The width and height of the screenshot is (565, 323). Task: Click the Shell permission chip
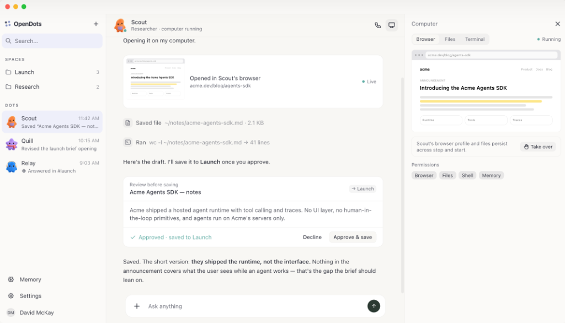pyautogui.click(x=467, y=175)
